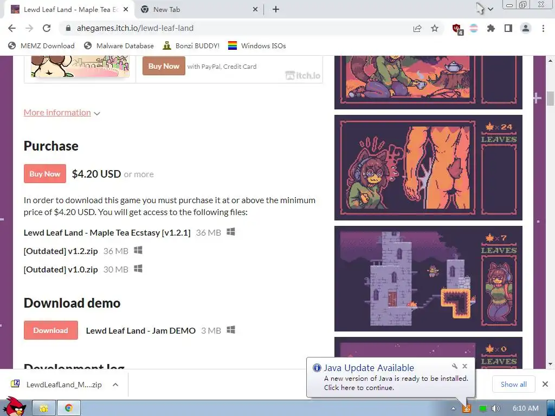Open the castle tower screenshot with 7 leaves

(428, 279)
